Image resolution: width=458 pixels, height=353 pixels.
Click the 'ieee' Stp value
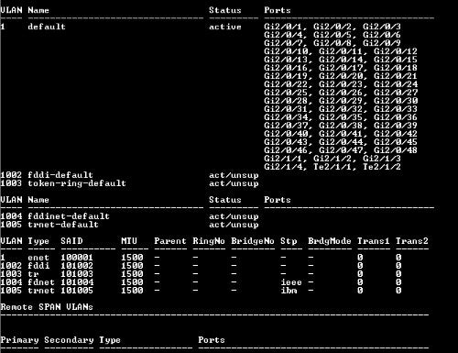[291, 282]
